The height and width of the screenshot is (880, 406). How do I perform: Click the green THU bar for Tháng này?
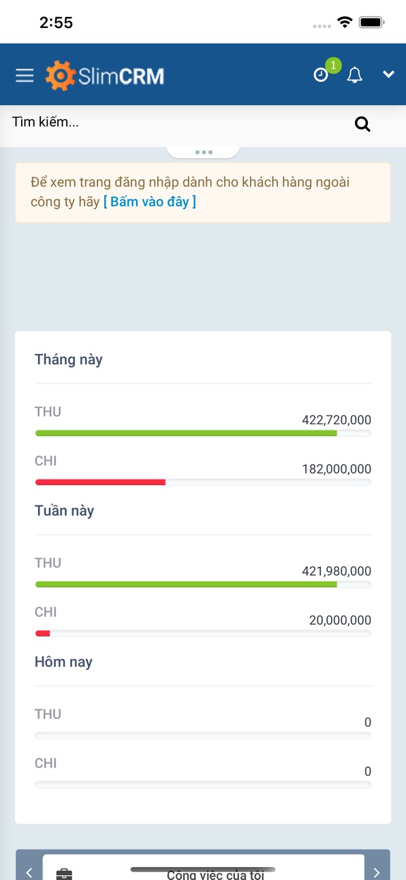(186, 433)
